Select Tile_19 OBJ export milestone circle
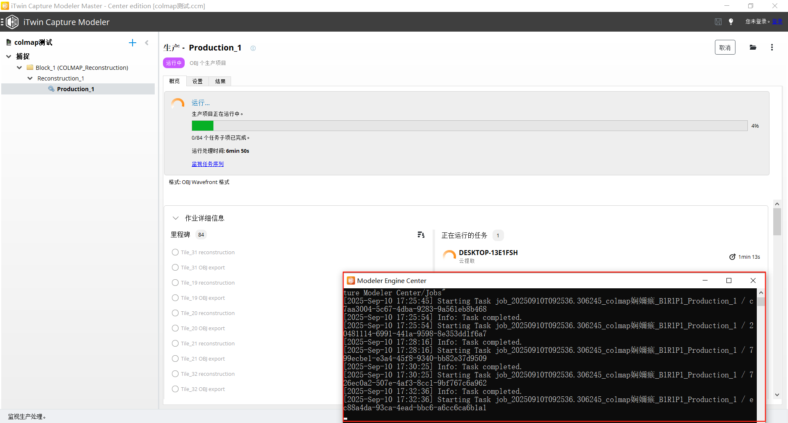The height and width of the screenshot is (423, 788). 175,298
